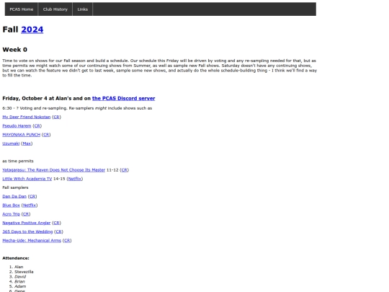
Task: Click Max link next to Uzumaki
Action: point(27,143)
